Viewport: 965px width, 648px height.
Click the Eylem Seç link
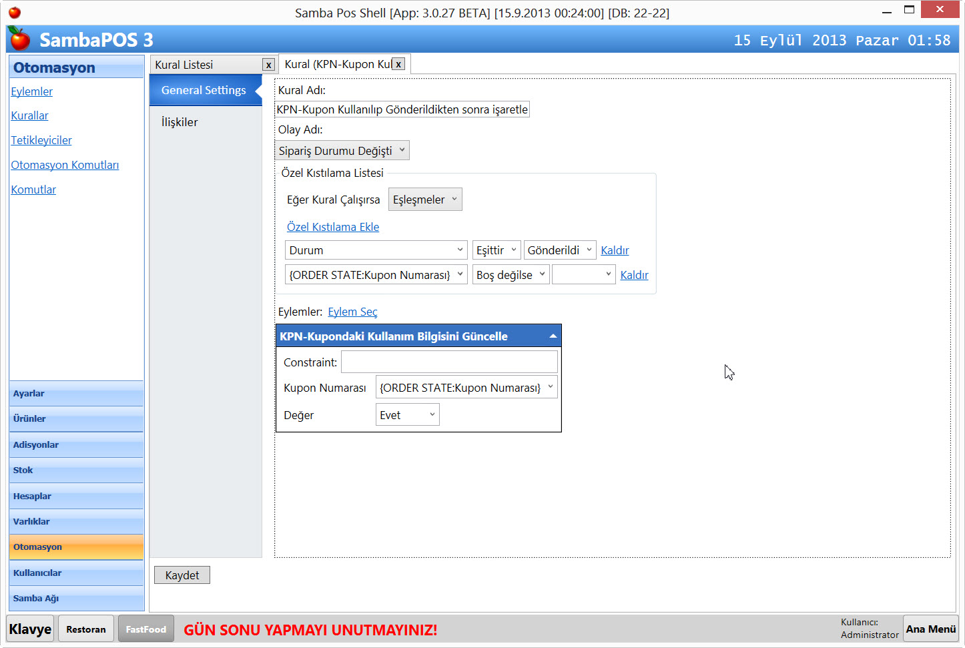[x=352, y=312]
